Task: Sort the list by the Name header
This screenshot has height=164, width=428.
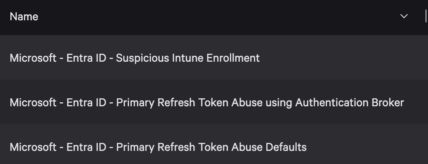Action: [24, 17]
